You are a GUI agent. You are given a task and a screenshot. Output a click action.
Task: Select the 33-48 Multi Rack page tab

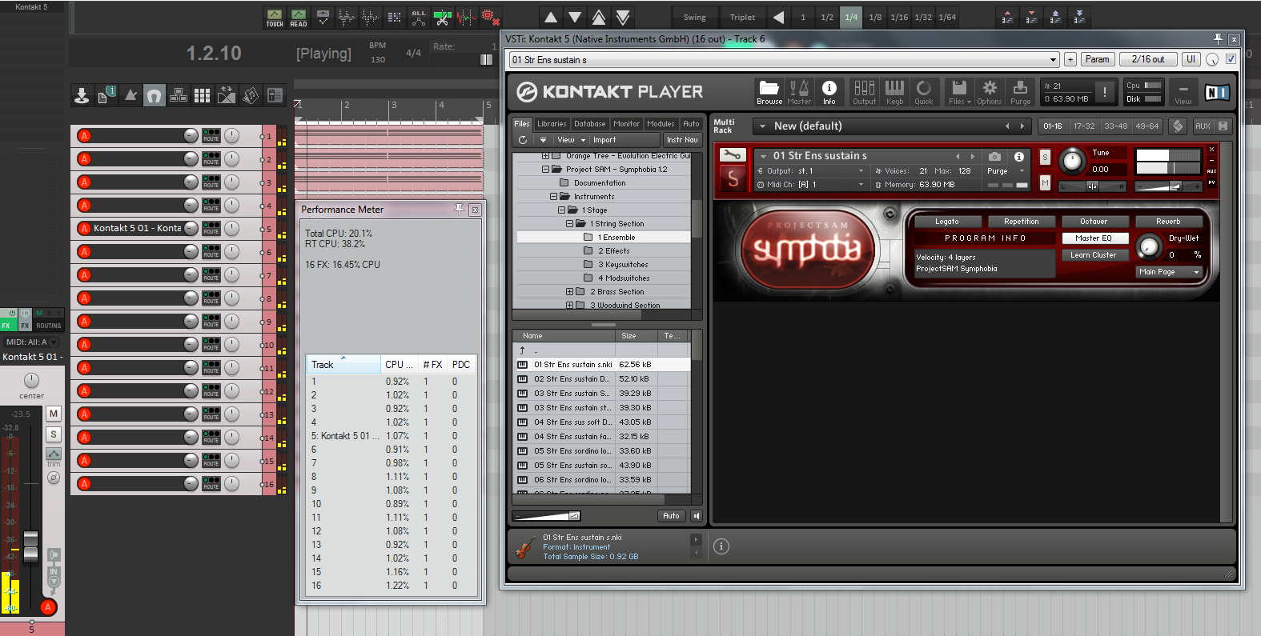point(1115,126)
